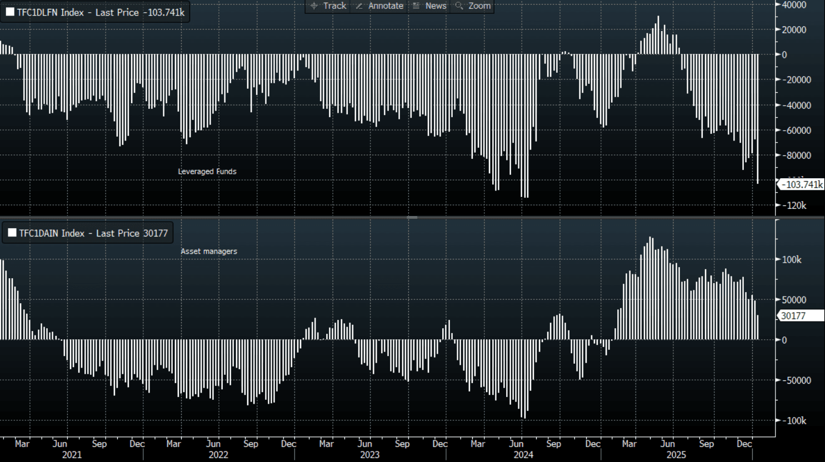The width and height of the screenshot is (825, 462).
Task: Click the News list icon
Action: [416, 6]
